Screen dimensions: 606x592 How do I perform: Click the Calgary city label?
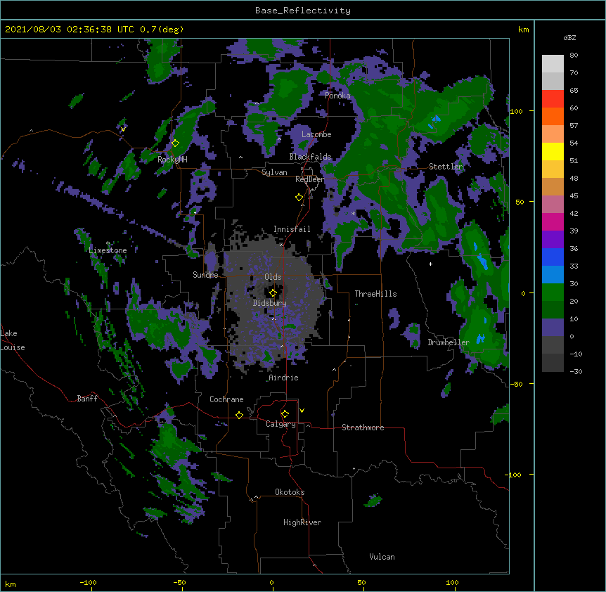coord(281,424)
